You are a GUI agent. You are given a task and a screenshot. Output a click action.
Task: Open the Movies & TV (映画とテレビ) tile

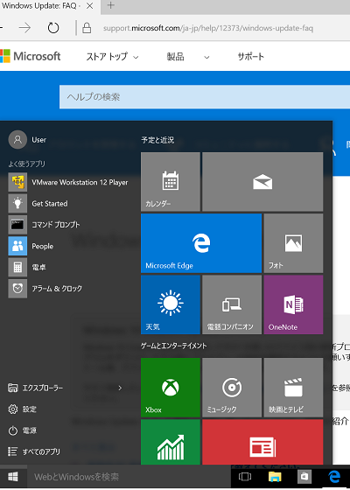[x=293, y=388]
